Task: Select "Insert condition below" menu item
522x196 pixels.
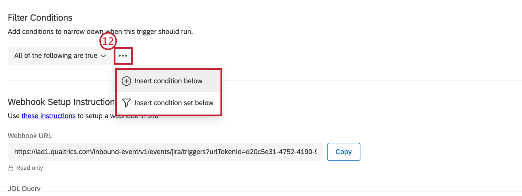Action: pyautogui.click(x=168, y=81)
